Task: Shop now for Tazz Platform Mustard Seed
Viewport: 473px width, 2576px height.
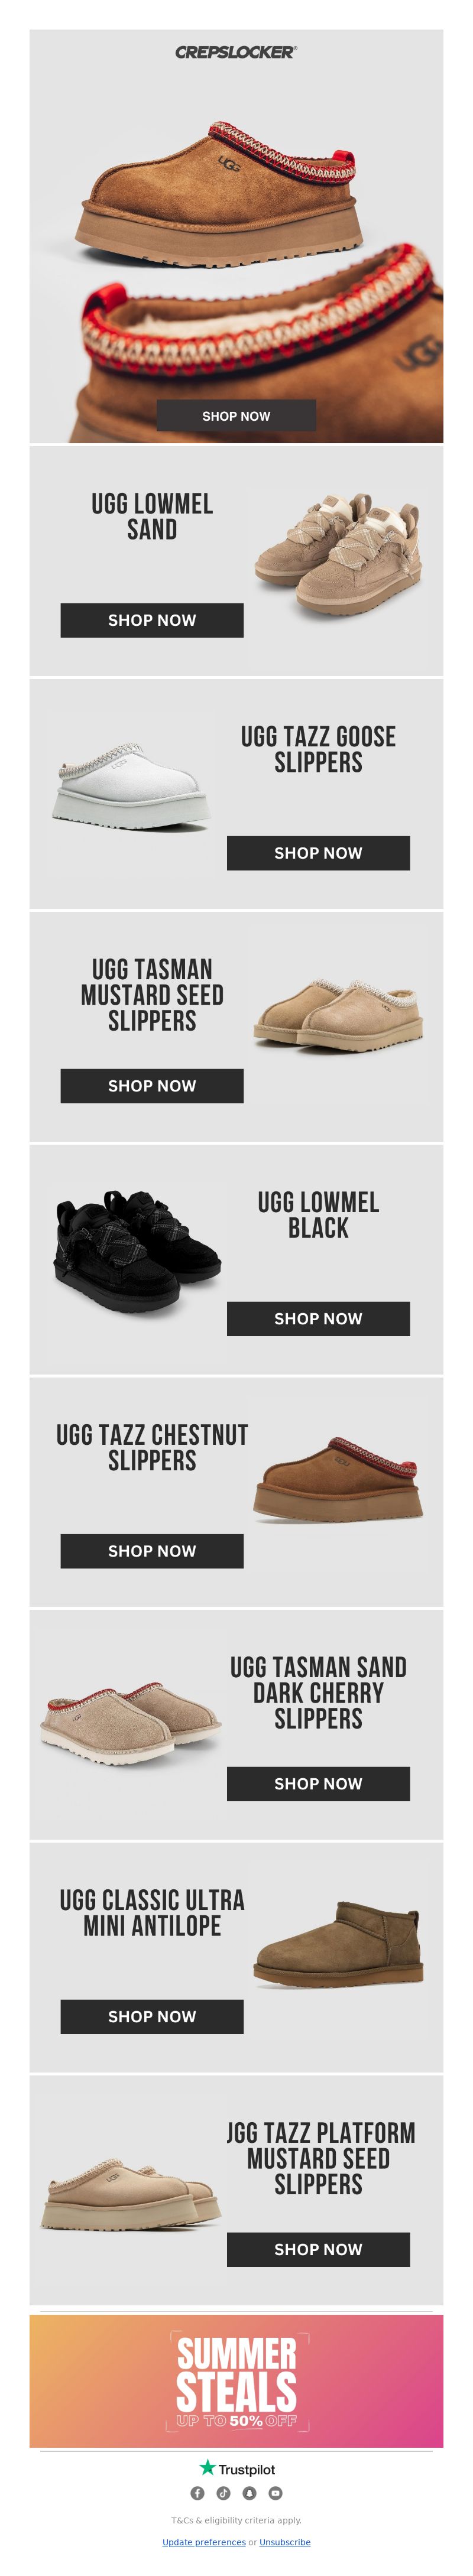Action: pos(318,2249)
